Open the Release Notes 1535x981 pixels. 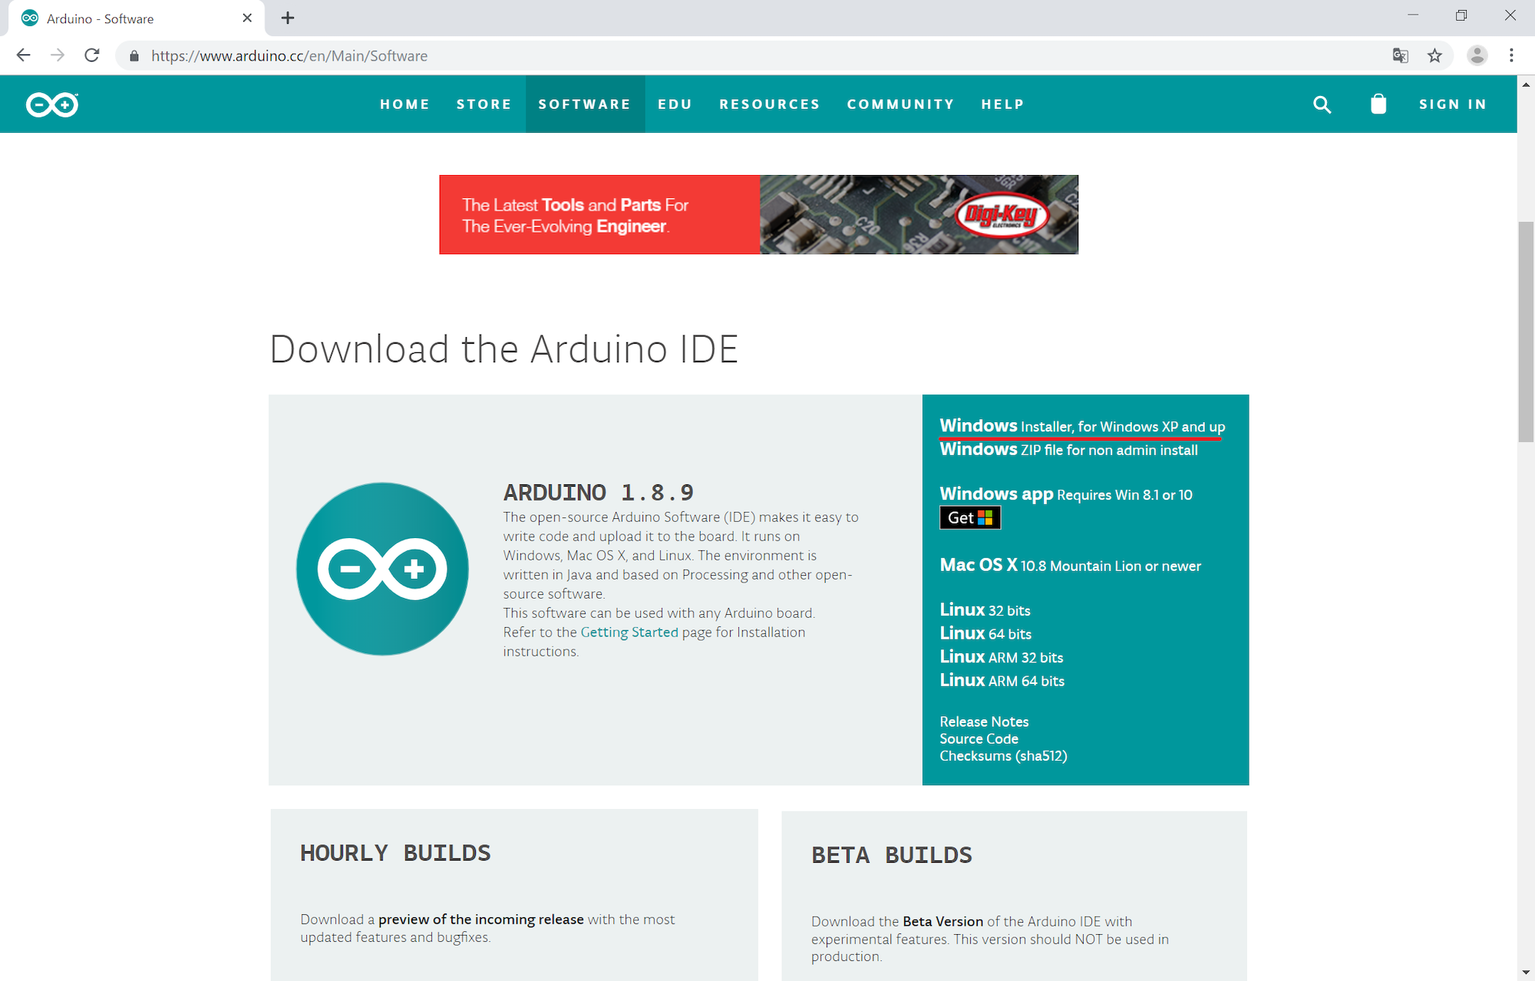(x=984, y=722)
